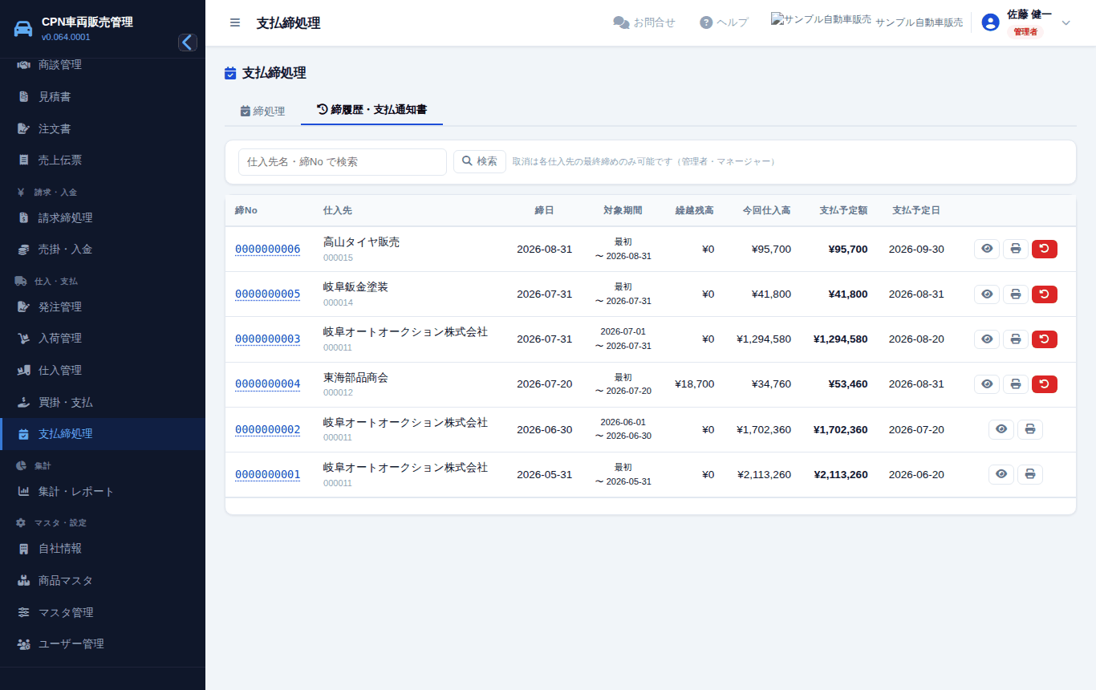Open the ヘルプ help link
Screen dimensions: 1096x690
pyautogui.click(x=724, y=22)
